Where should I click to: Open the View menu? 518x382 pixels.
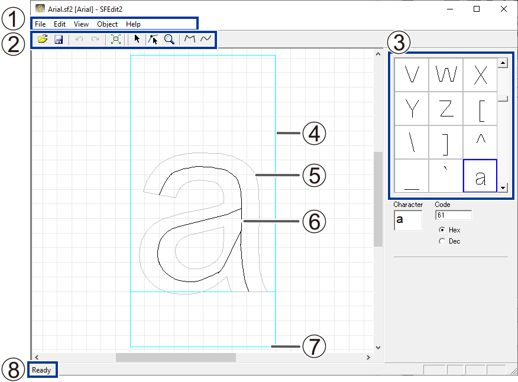[81, 24]
